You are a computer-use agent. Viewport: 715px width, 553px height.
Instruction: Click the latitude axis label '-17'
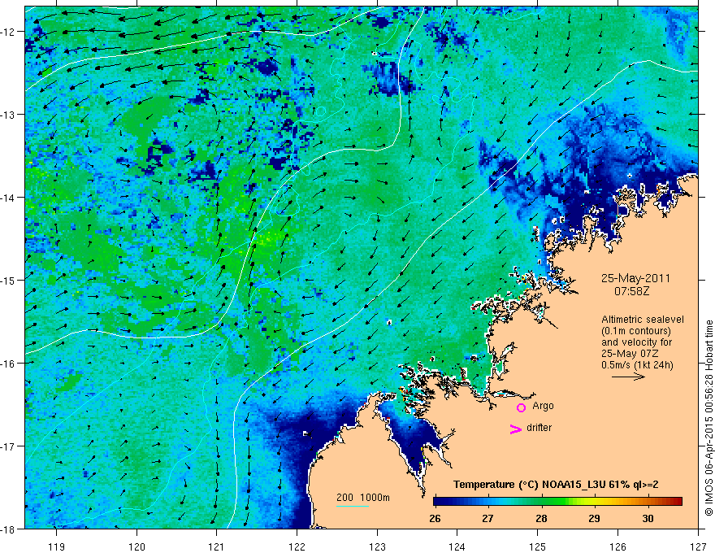click(x=8, y=446)
